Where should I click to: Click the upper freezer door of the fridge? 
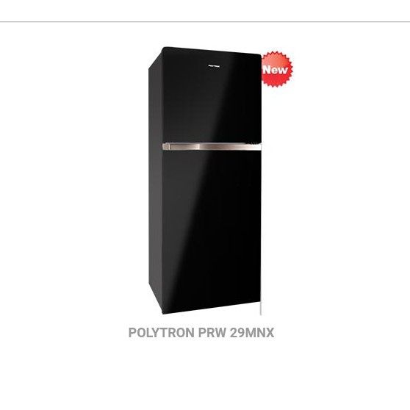coord(212,96)
